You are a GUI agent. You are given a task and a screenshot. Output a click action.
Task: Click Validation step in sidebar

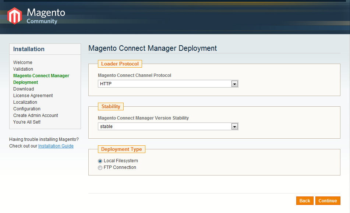tap(23, 69)
